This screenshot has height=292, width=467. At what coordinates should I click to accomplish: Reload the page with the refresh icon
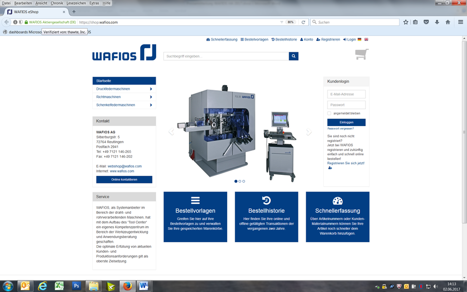303,22
